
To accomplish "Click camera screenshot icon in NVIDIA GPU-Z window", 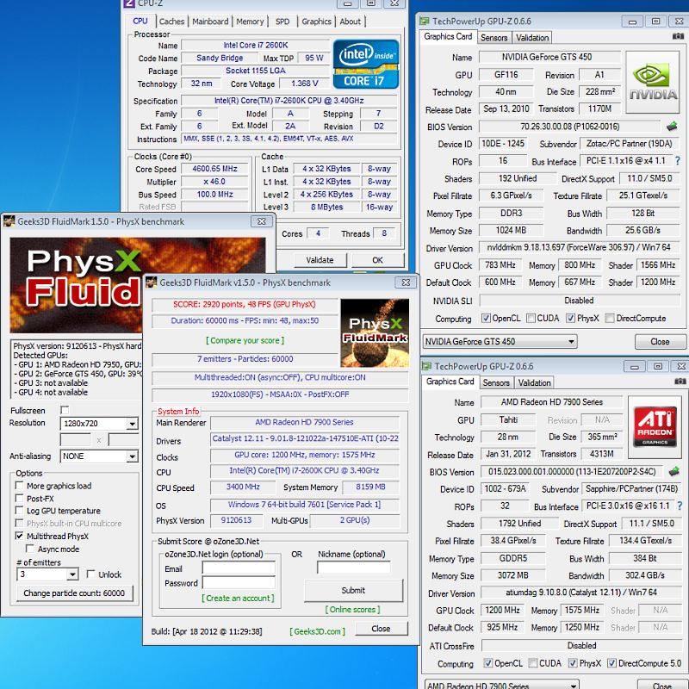I will tap(678, 36).
